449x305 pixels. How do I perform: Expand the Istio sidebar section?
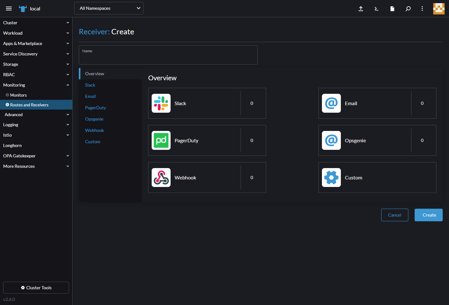pos(36,135)
